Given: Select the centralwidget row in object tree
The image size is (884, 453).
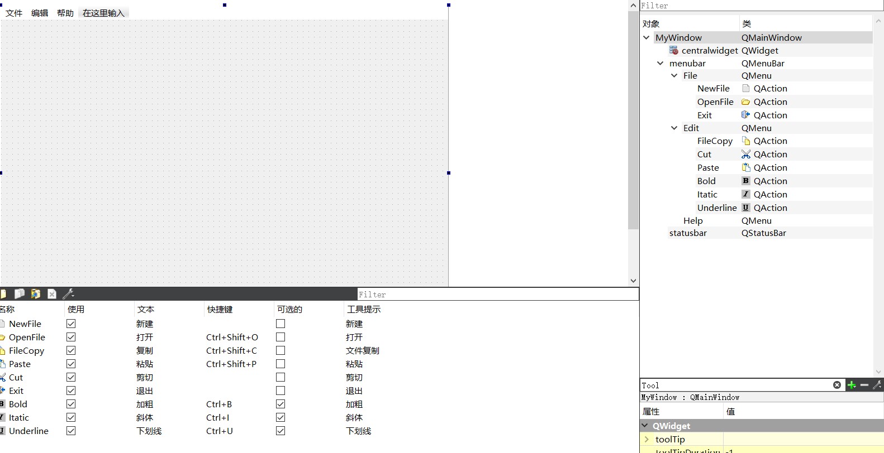Looking at the screenshot, I should (757, 50).
